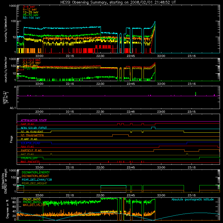Select the orange 6-12 keV legend label
The width and height of the screenshot is (223, 223).
(x=30, y=9)
